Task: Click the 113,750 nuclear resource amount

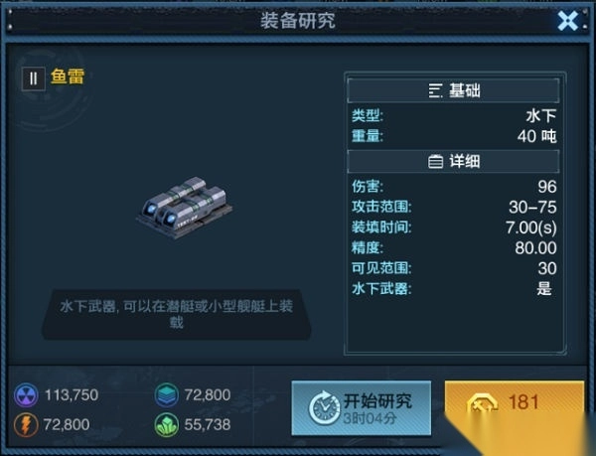Action: [72, 395]
